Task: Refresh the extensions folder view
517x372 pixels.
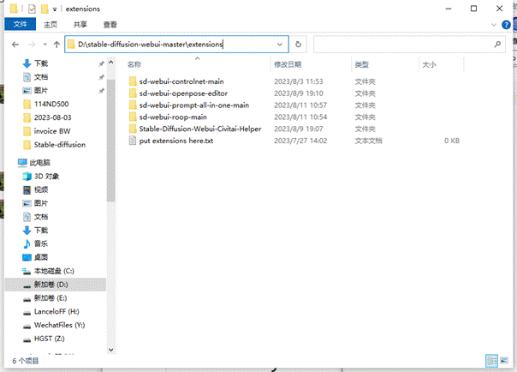Action: [x=298, y=45]
